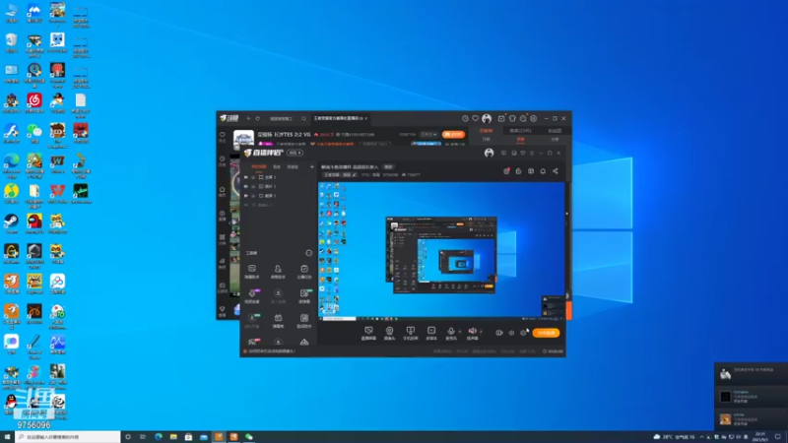This screenshot has height=443, width=788.
Task: Open the tool with green badge in second row
Action: [304, 293]
